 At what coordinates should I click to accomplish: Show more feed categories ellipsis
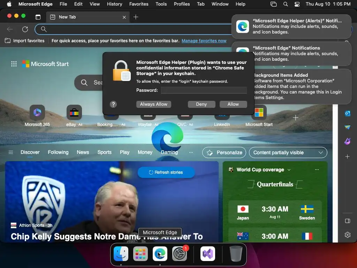(191, 152)
